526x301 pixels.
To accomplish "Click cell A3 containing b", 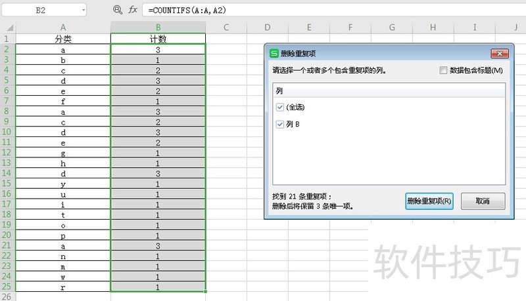I will tap(63, 60).
